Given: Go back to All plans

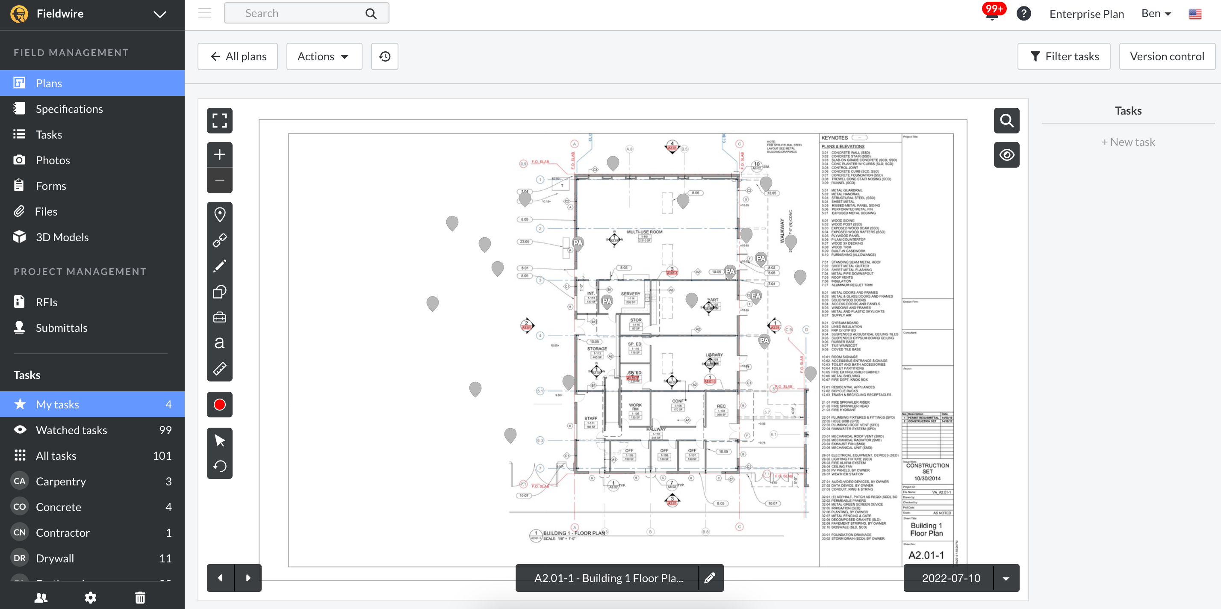Looking at the screenshot, I should tap(237, 56).
